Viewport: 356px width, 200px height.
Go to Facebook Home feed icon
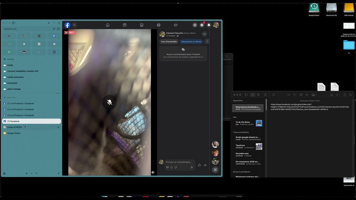[x=108, y=25]
